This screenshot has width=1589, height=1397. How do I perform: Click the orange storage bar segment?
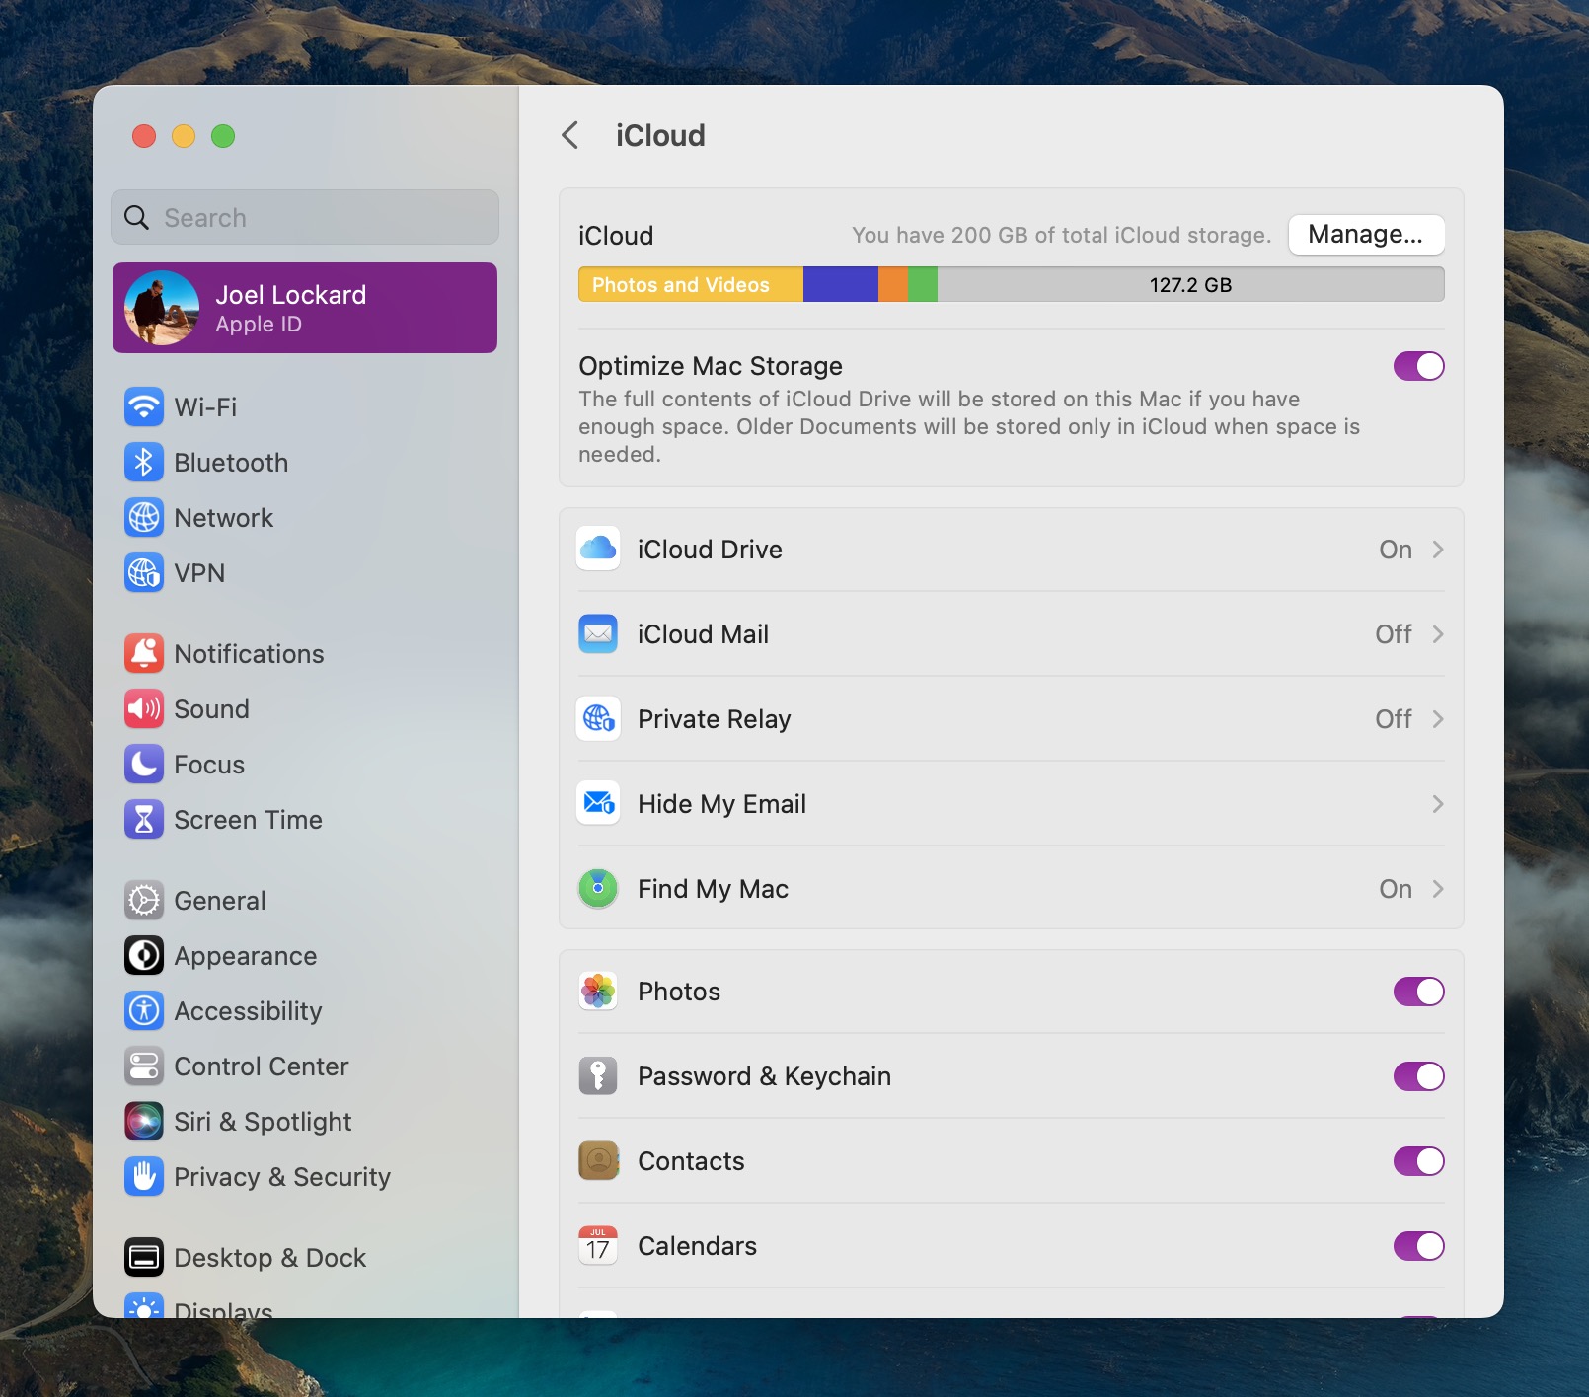pos(893,285)
